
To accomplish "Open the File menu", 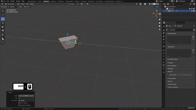I will point(5,1).
